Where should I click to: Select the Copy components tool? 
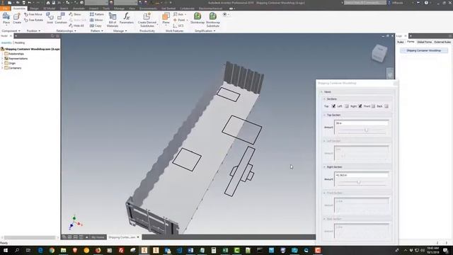[96, 25]
